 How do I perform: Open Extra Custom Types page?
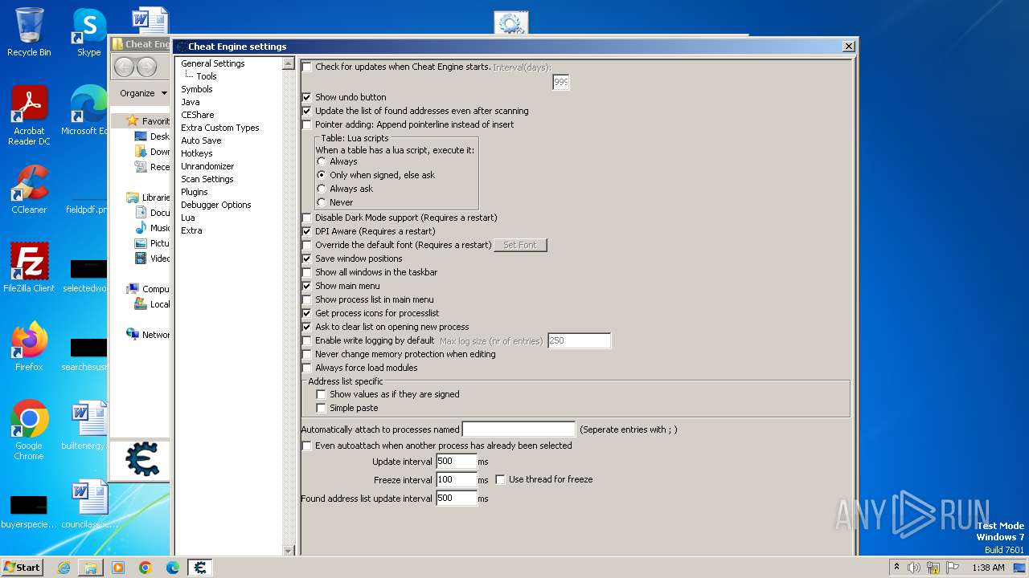pos(220,128)
